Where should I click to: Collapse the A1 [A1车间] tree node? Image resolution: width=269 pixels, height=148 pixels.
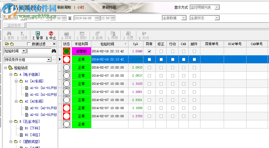(x=16, y=81)
